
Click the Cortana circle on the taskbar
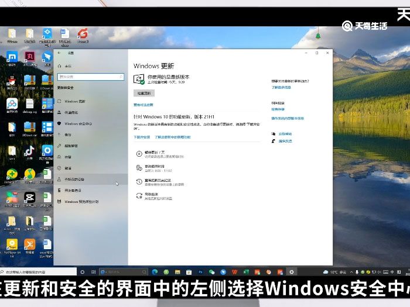point(83,272)
